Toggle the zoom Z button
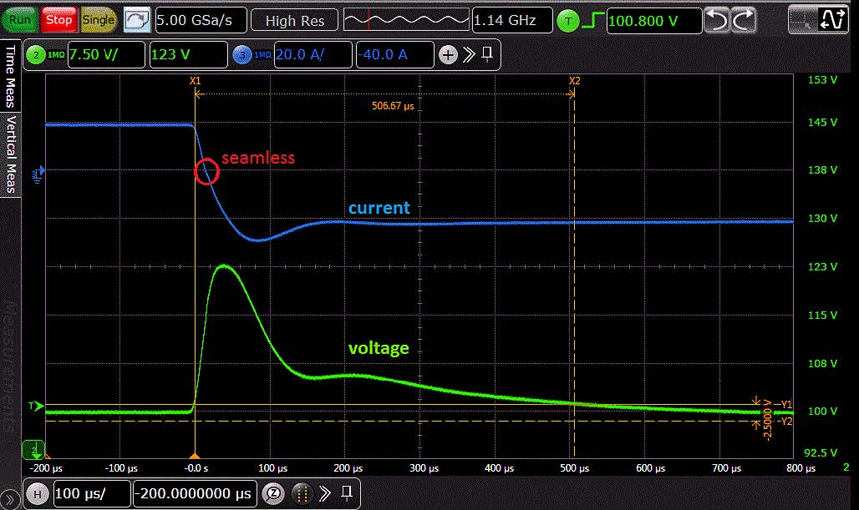 272,492
